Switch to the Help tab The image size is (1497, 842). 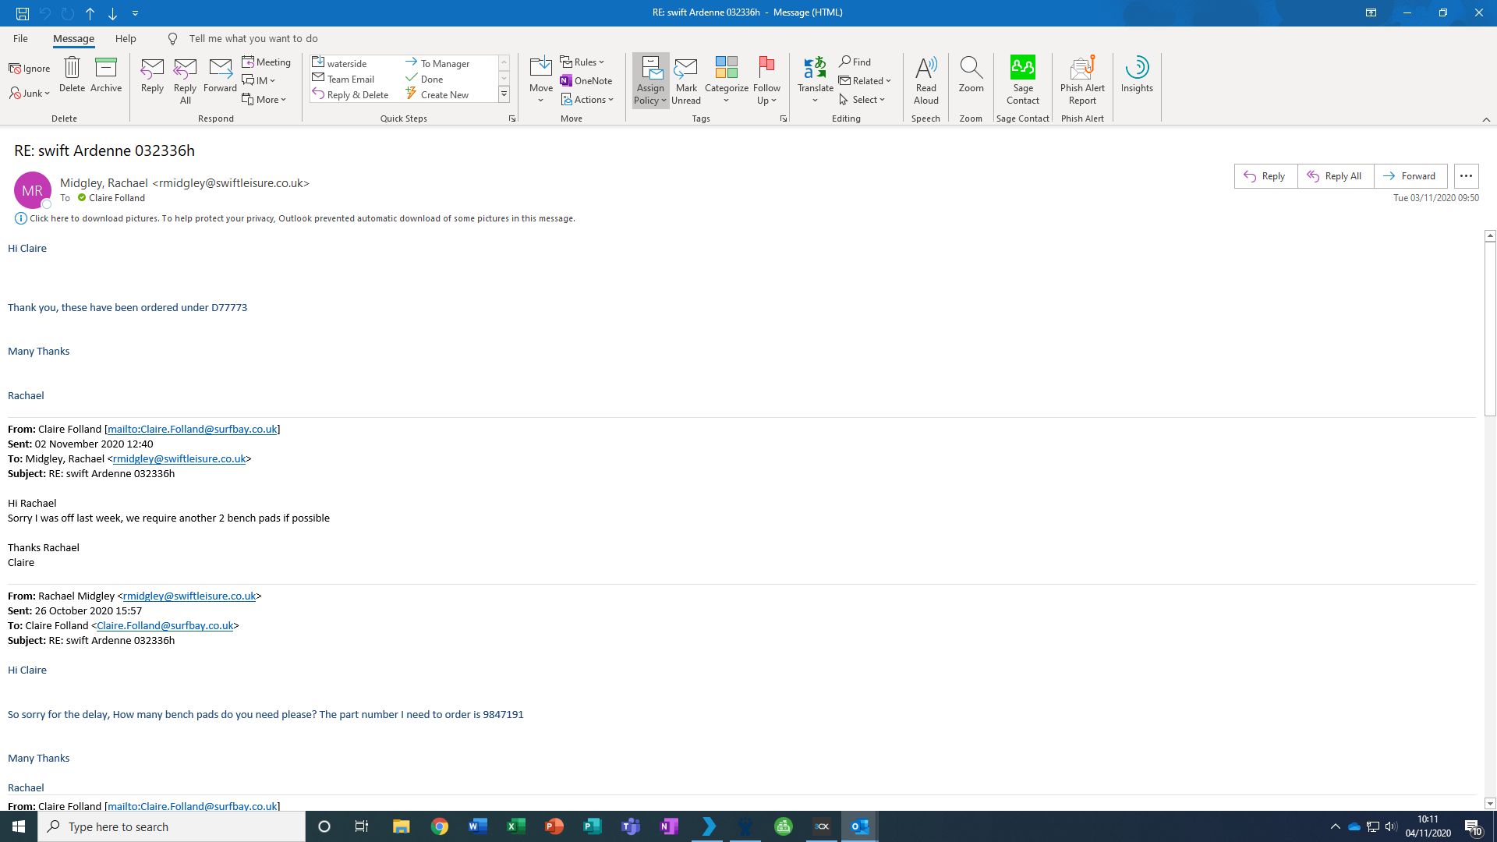click(x=126, y=38)
